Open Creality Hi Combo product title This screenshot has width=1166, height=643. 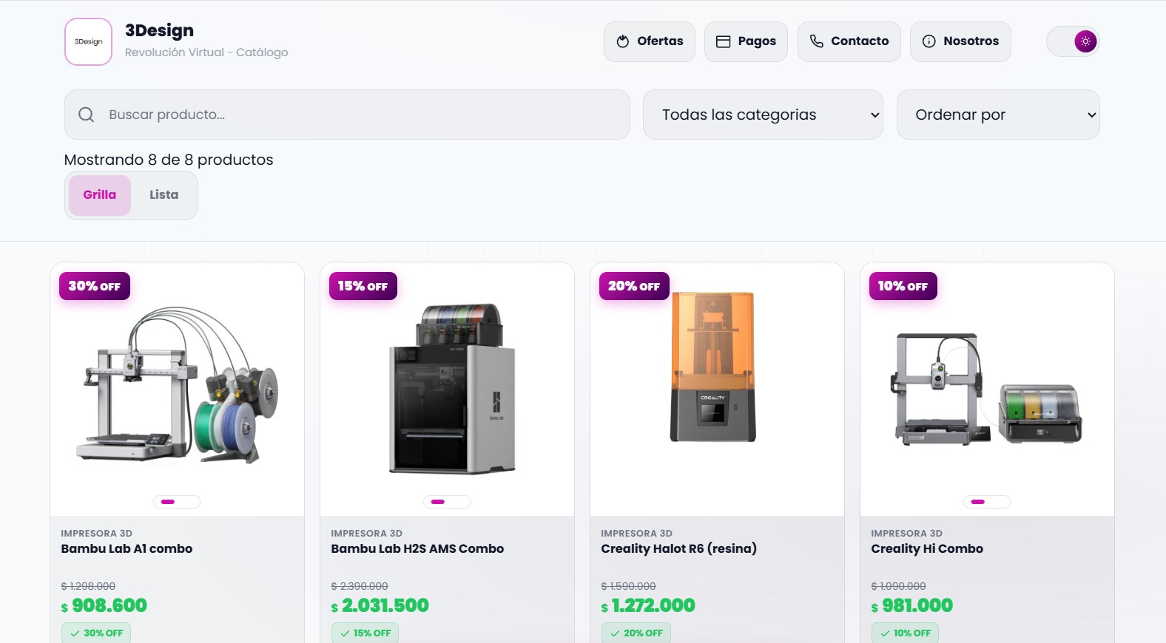coord(927,548)
